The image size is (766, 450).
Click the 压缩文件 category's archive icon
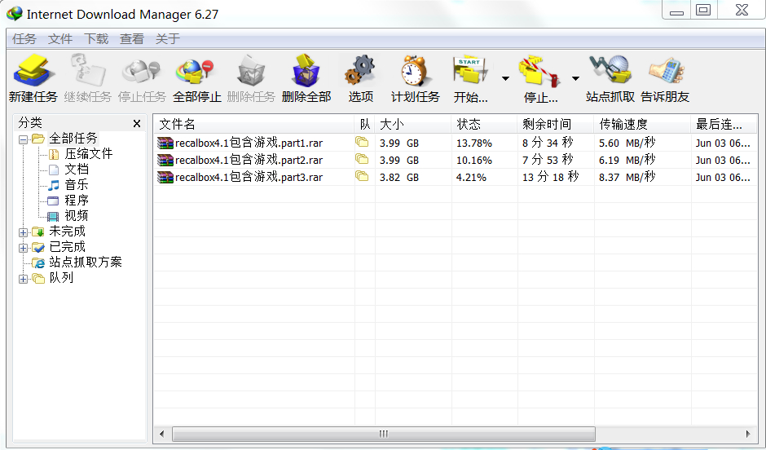point(54,154)
